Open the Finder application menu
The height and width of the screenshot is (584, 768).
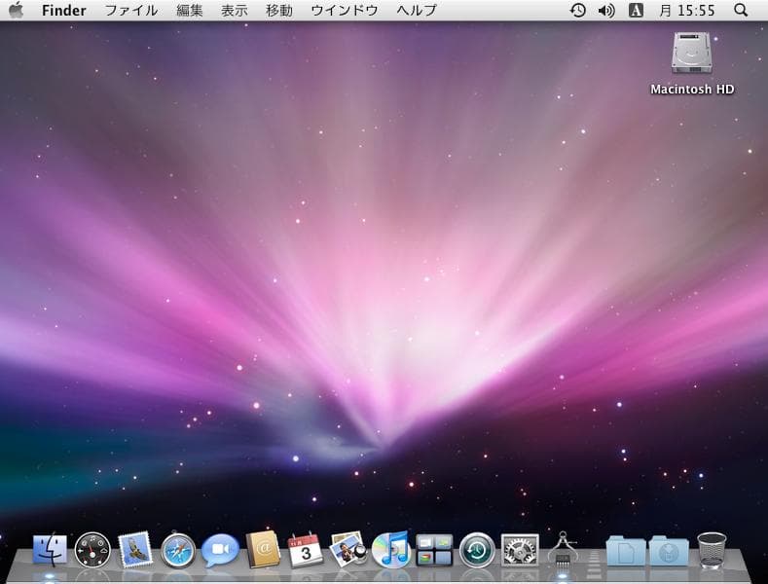tap(63, 11)
